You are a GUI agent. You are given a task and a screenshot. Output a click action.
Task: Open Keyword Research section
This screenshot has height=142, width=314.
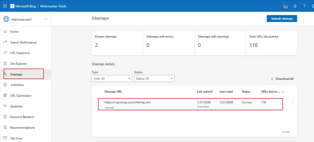[22, 117]
